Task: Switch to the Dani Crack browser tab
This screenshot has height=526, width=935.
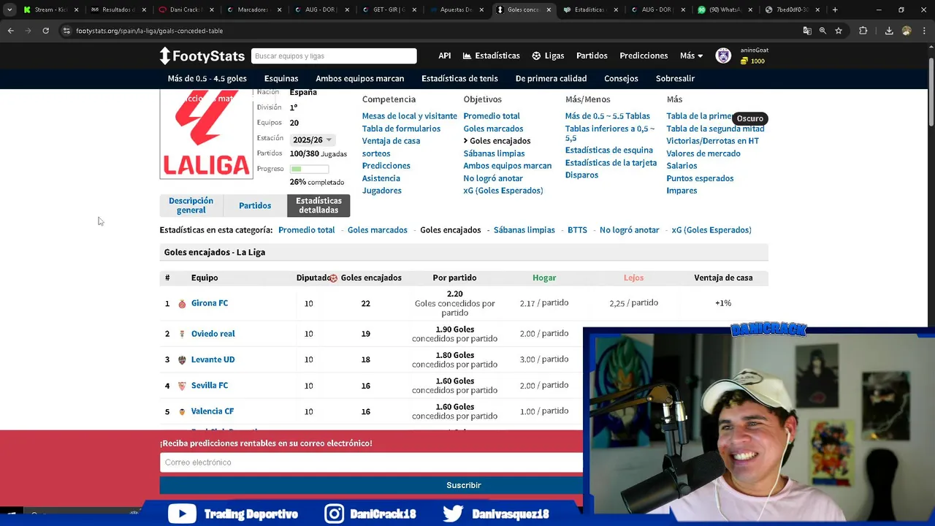Action: (x=186, y=9)
